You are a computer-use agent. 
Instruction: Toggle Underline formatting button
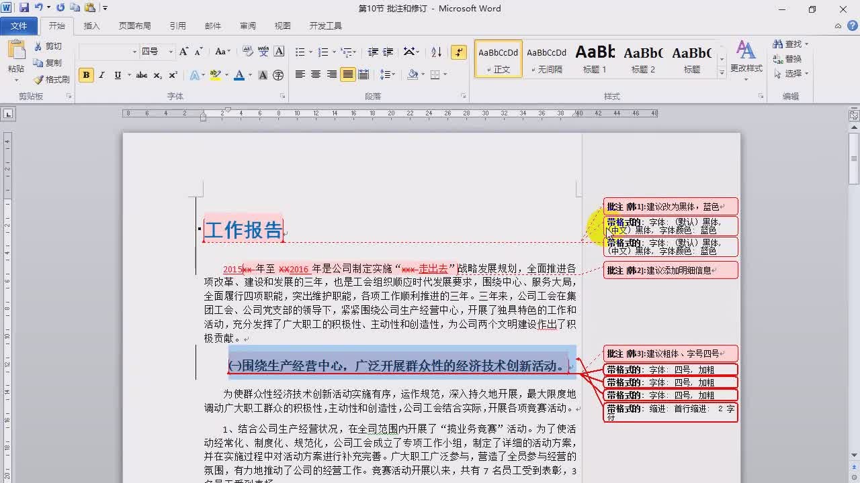coord(118,75)
